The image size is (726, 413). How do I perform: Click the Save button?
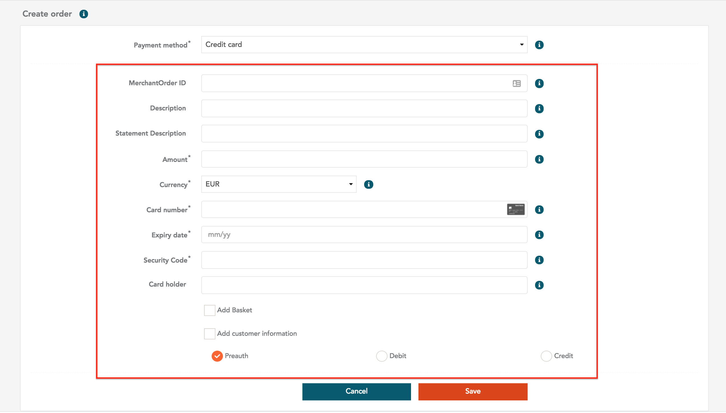click(x=473, y=391)
